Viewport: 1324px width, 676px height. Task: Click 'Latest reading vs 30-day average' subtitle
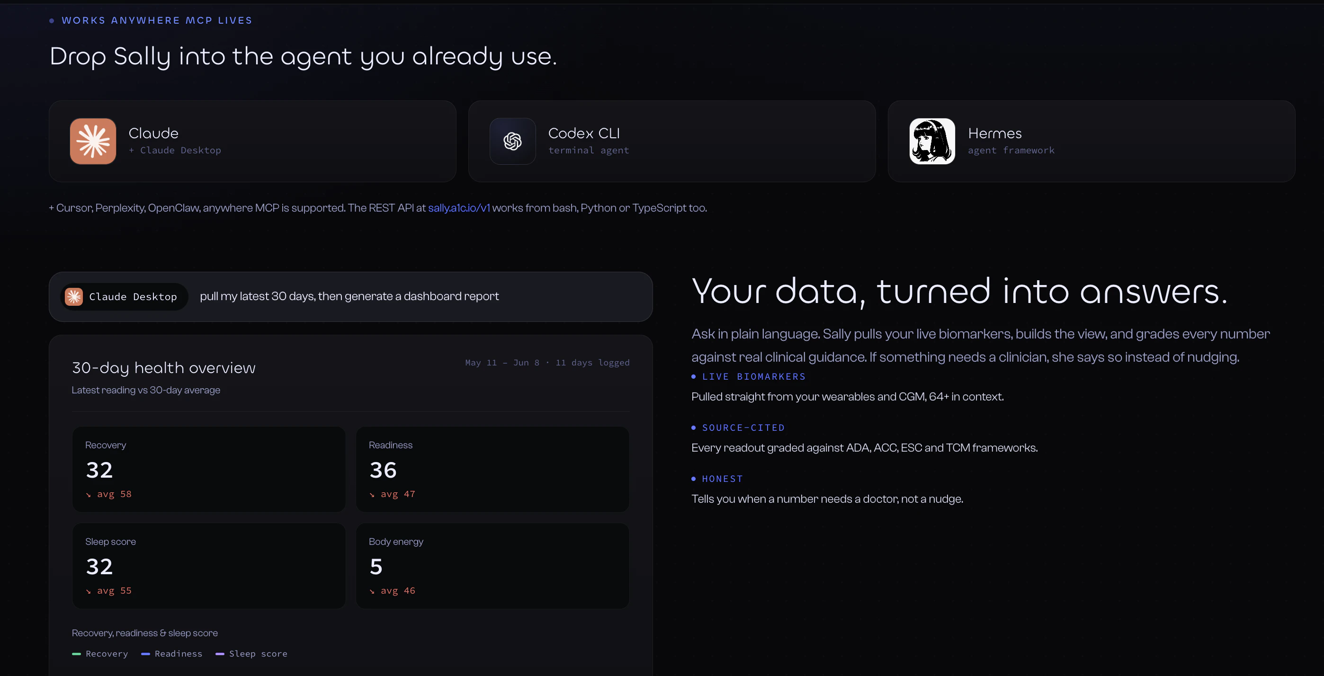[146, 390]
